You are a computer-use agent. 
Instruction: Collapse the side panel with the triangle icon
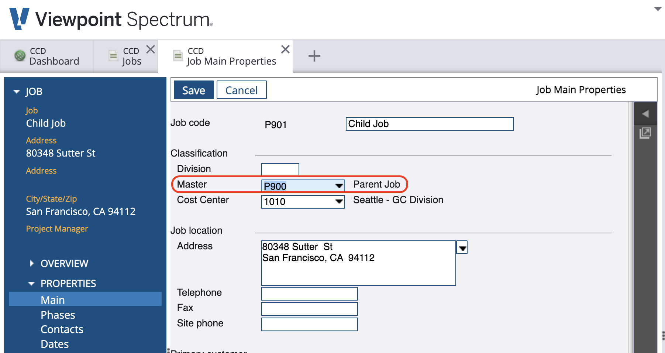pos(645,113)
